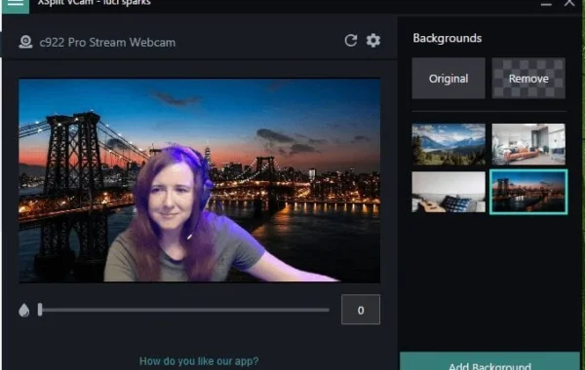Select the mountain lake background thumbnail
Screen dimensions: 585x370
(x=448, y=144)
